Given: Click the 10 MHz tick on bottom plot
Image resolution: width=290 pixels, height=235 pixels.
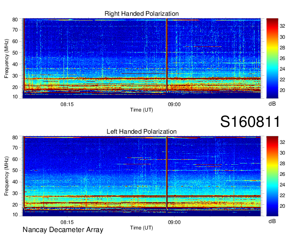Looking at the screenshot, I should click(x=15, y=215).
